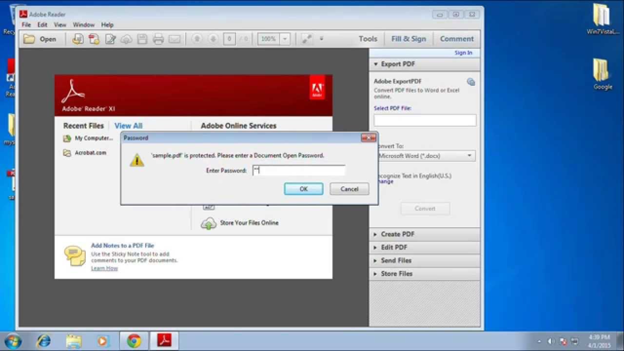
Task: Click the Convert to PDF online toolbar icon
Action: 78,39
